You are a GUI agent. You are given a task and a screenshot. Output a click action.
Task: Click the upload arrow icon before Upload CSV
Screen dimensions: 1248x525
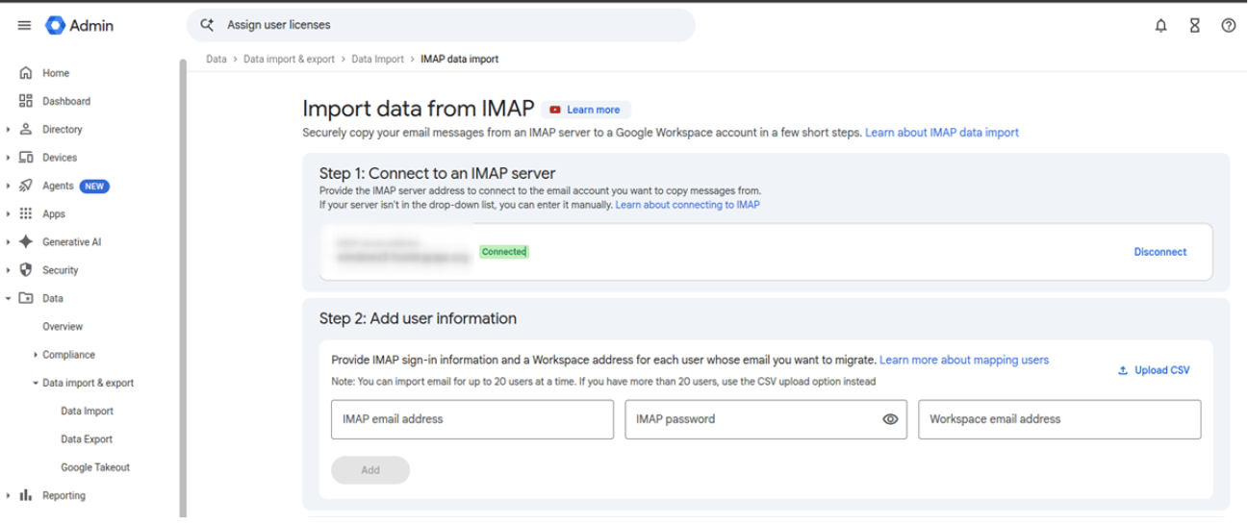click(x=1123, y=370)
